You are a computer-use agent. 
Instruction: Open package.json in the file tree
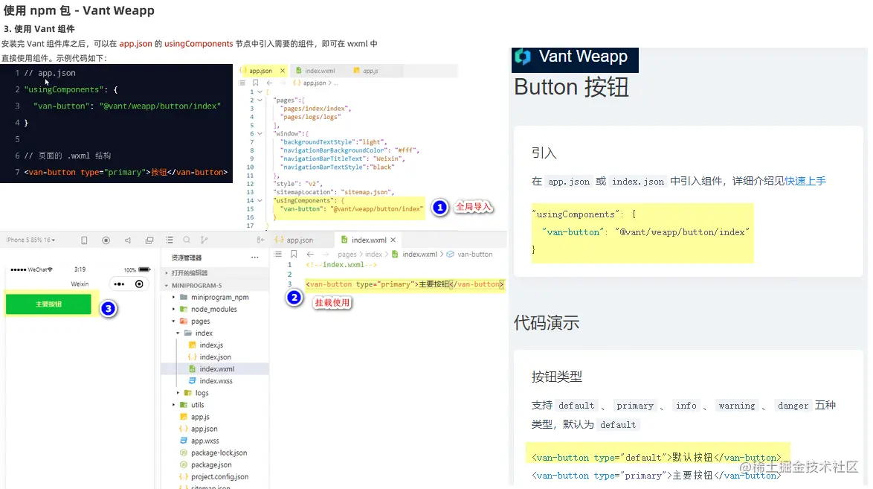click(211, 465)
